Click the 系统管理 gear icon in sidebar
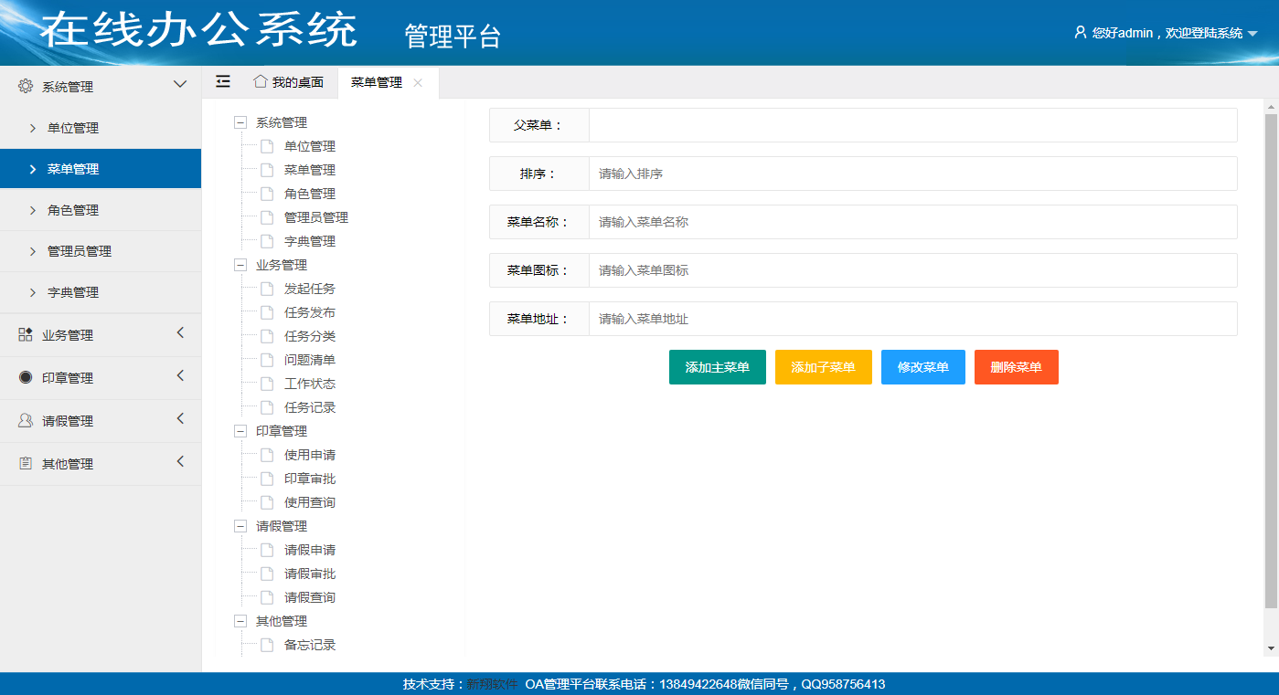This screenshot has width=1279, height=695. pos(26,87)
